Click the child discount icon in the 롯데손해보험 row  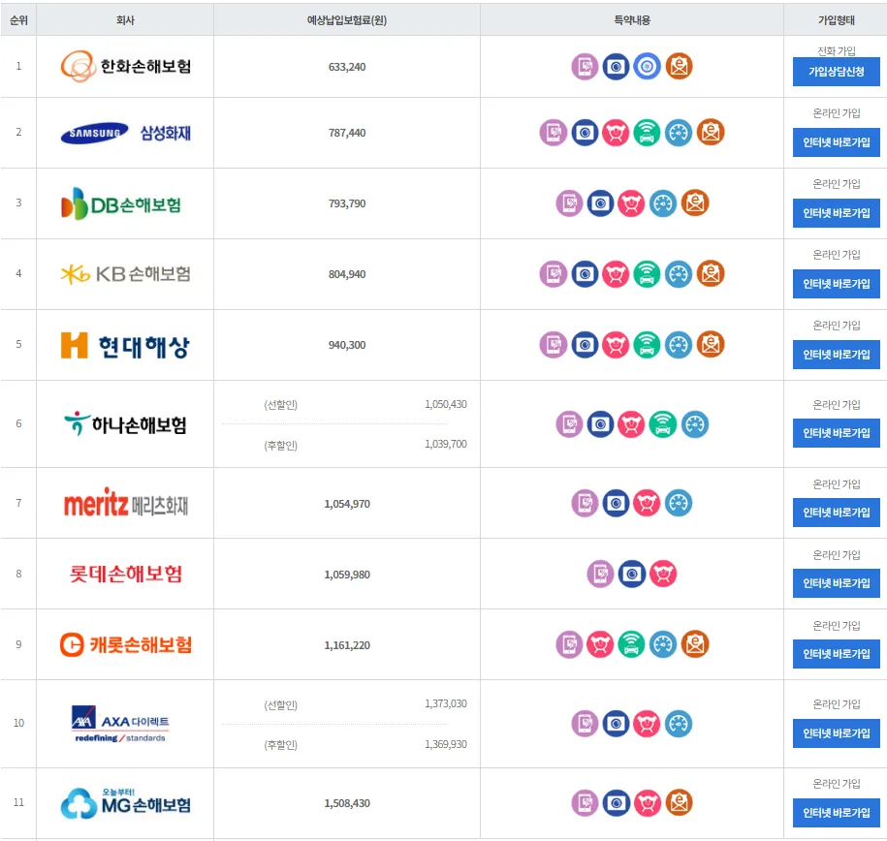[663, 574]
